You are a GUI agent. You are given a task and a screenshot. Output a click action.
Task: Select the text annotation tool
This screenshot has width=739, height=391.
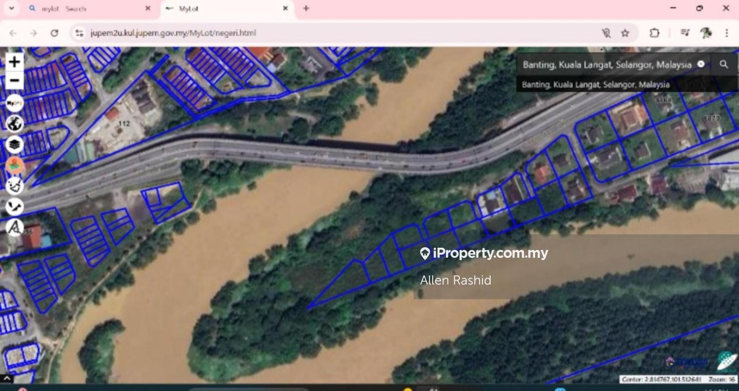coord(14,227)
